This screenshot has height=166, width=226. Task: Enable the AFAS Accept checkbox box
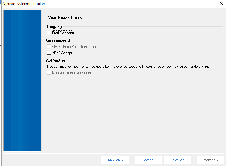[49, 53]
